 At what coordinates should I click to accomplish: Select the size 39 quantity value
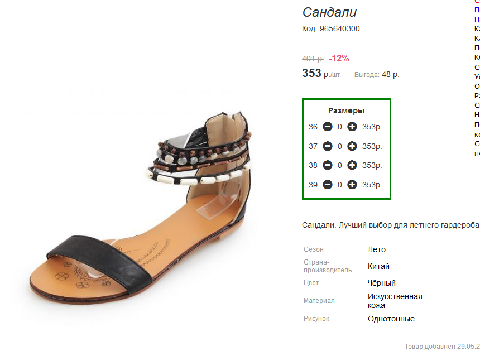[340, 185]
